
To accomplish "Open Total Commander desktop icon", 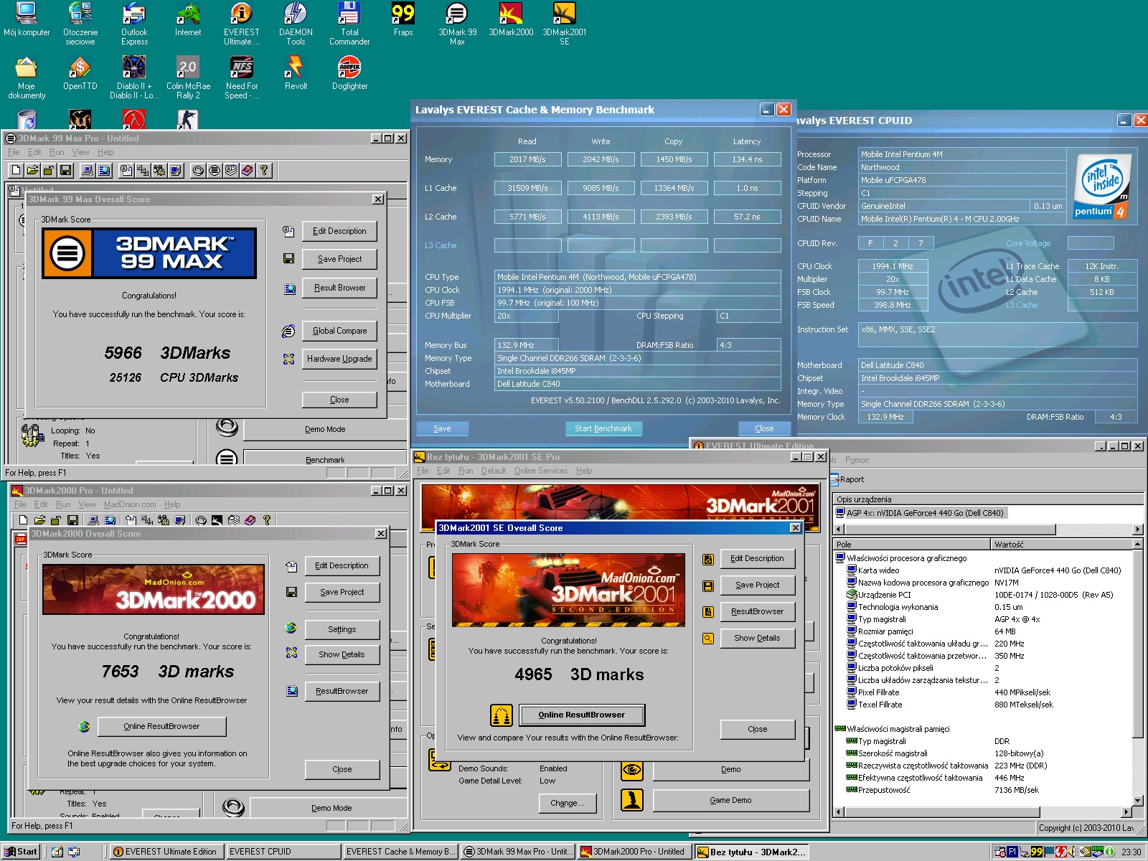I will point(349,23).
